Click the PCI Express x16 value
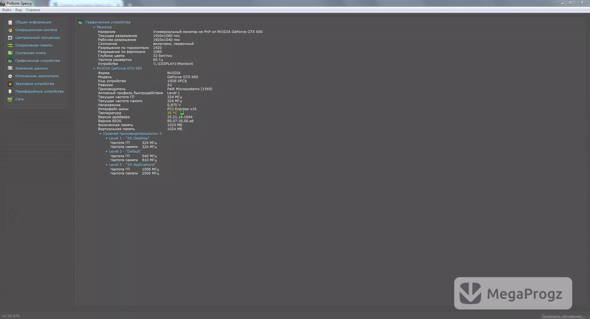The height and width of the screenshot is (319, 590). pyautogui.click(x=182, y=109)
